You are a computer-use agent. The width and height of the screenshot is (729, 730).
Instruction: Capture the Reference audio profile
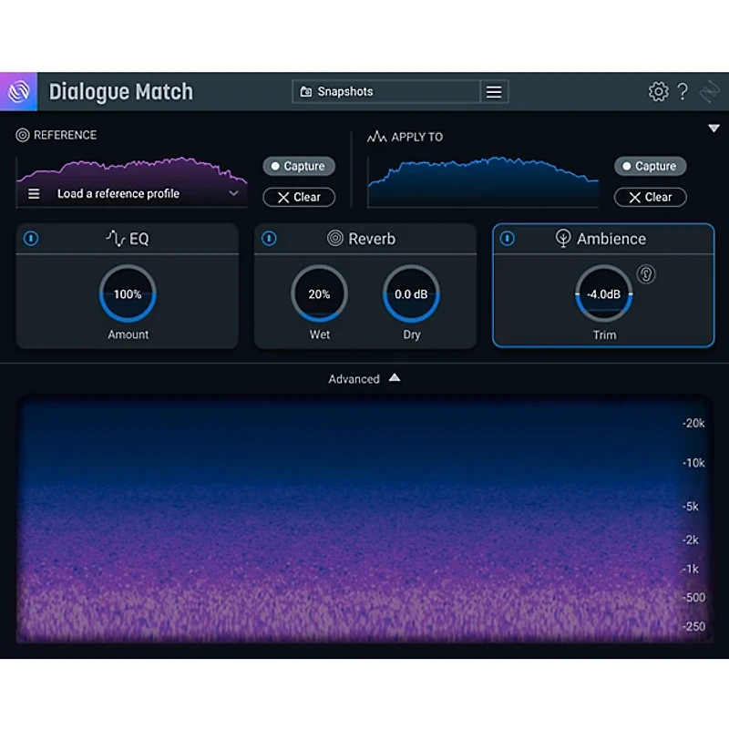[x=298, y=166]
